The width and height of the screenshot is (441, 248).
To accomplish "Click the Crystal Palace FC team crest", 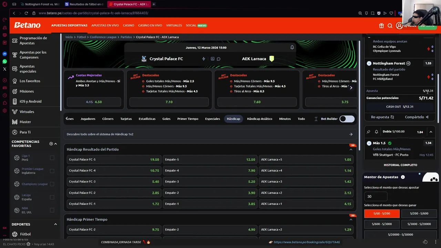I will click(x=144, y=59).
